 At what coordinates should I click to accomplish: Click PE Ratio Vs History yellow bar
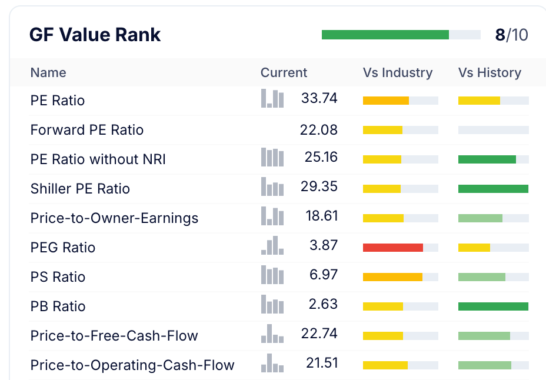tap(479, 101)
